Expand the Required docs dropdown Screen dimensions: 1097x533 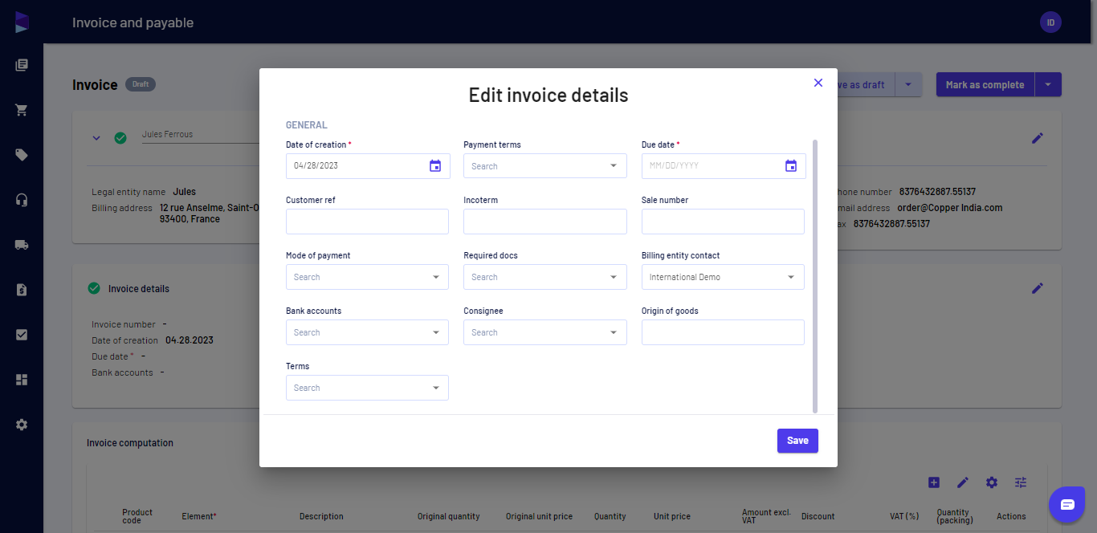pos(614,277)
